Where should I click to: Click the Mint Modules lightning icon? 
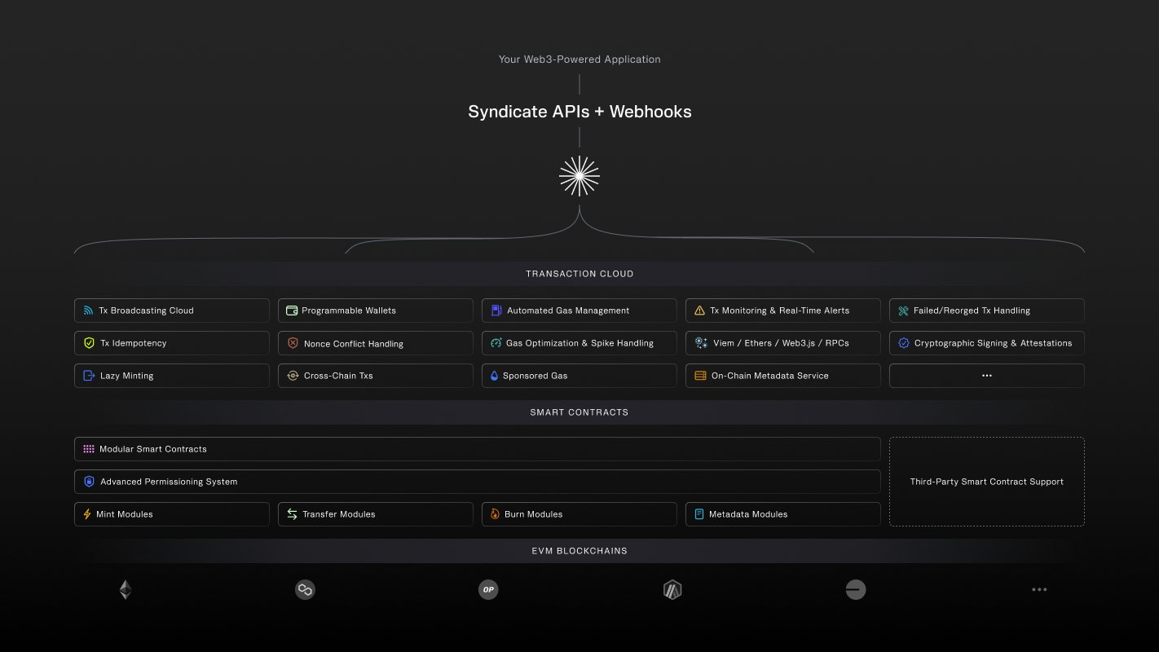click(x=87, y=514)
